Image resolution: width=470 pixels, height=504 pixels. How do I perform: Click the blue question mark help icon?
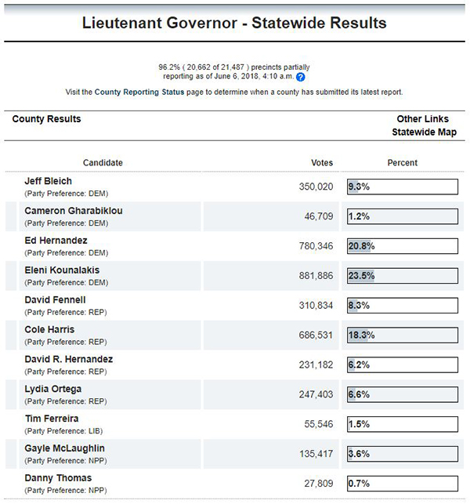(x=300, y=77)
